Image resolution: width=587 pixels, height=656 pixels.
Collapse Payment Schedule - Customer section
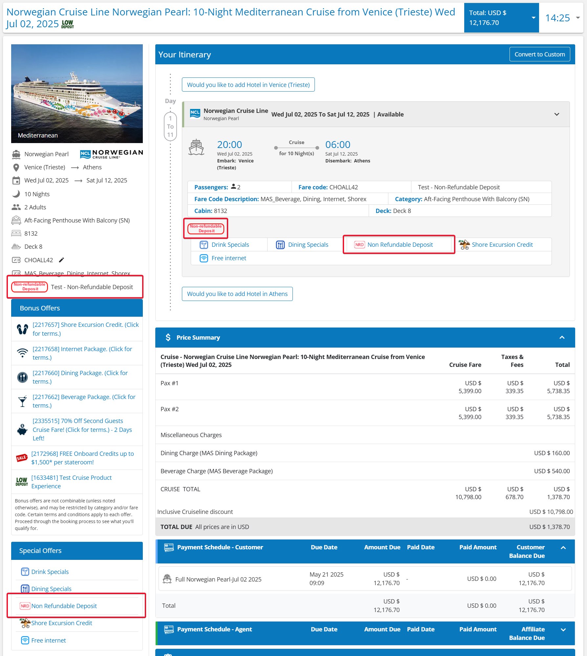(x=563, y=547)
